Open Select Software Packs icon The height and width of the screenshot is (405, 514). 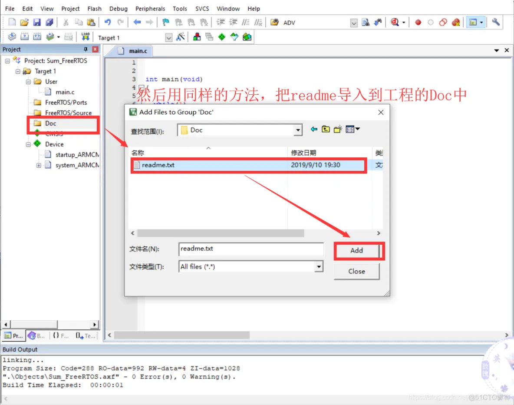234,37
